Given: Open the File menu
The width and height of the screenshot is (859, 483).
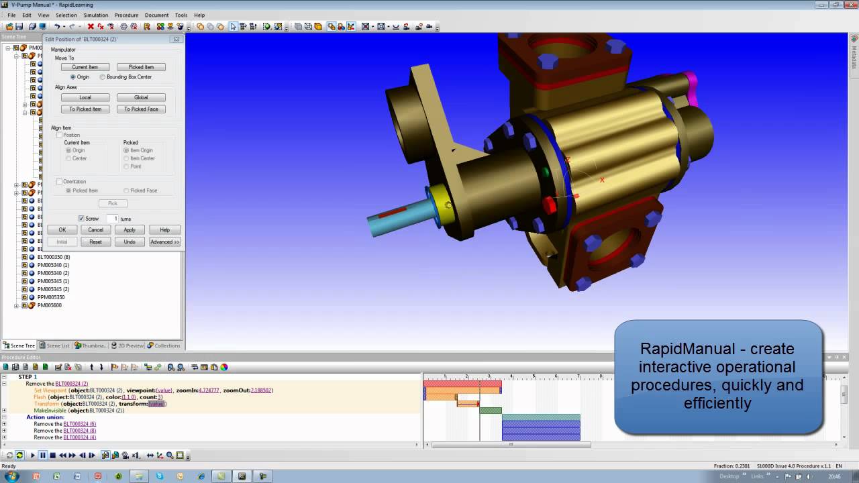Looking at the screenshot, I should coord(11,15).
